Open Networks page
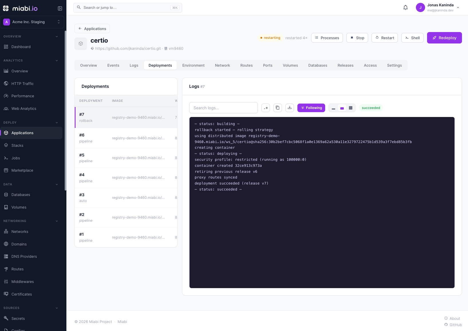468x331 pixels. [31, 231]
